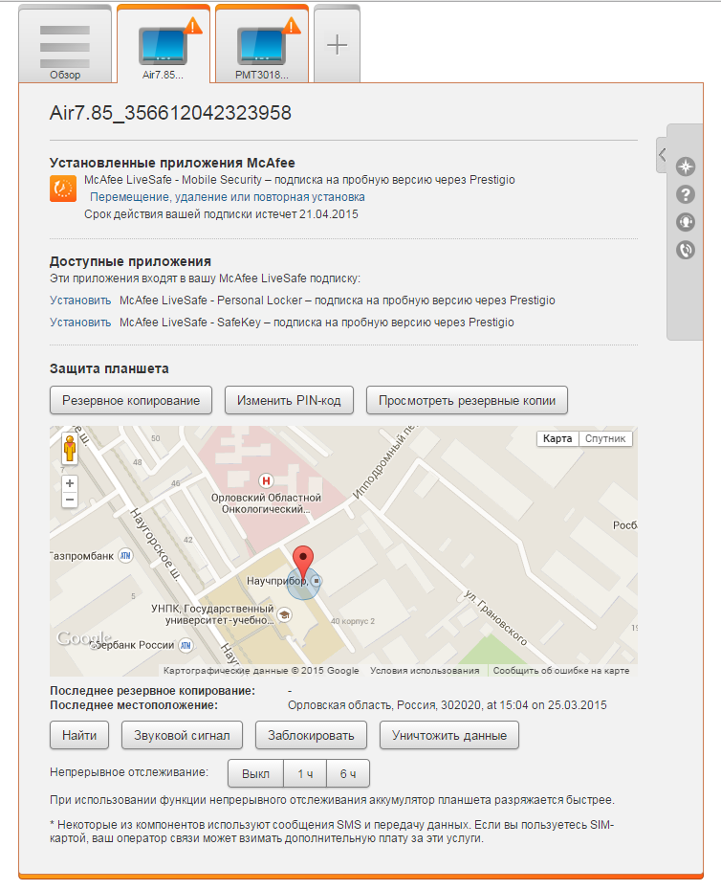
Task: Set continuous tracking to Выкл
Action: pyautogui.click(x=256, y=773)
